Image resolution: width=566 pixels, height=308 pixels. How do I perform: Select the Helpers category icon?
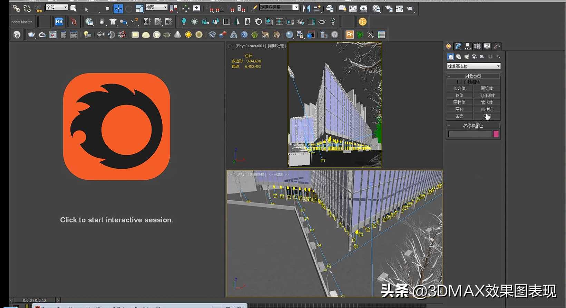click(482, 57)
